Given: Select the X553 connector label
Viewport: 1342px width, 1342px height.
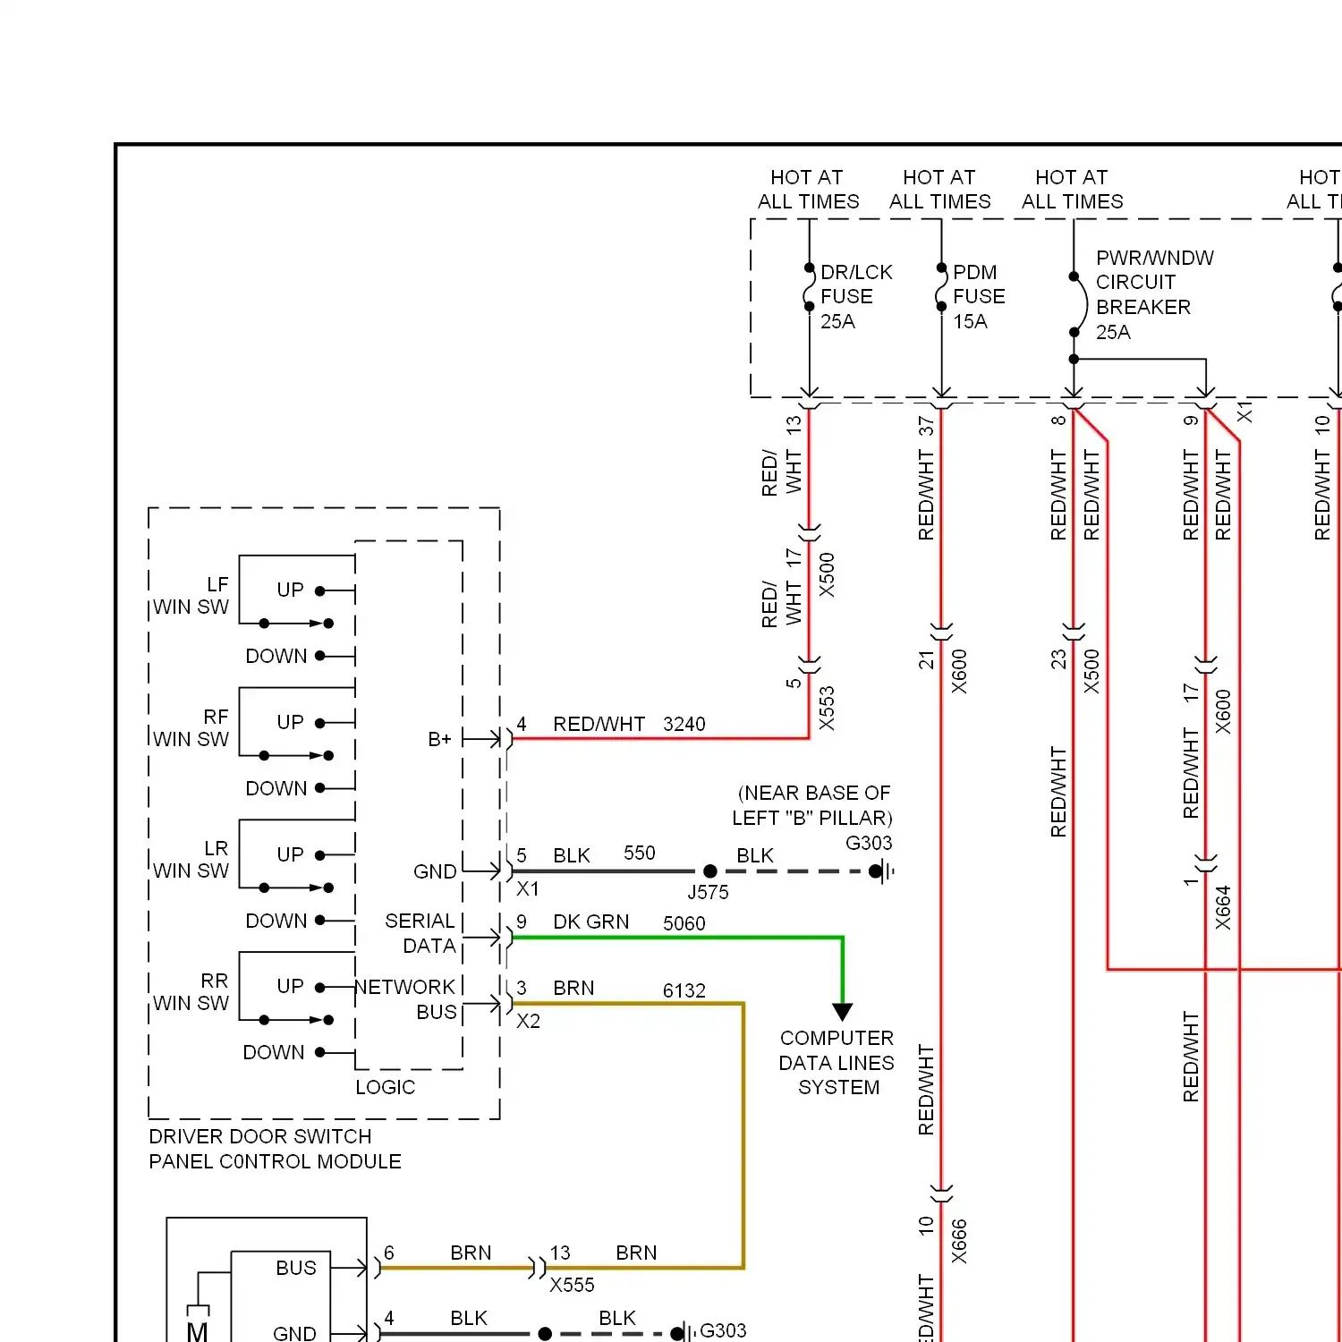Looking at the screenshot, I should tap(827, 708).
